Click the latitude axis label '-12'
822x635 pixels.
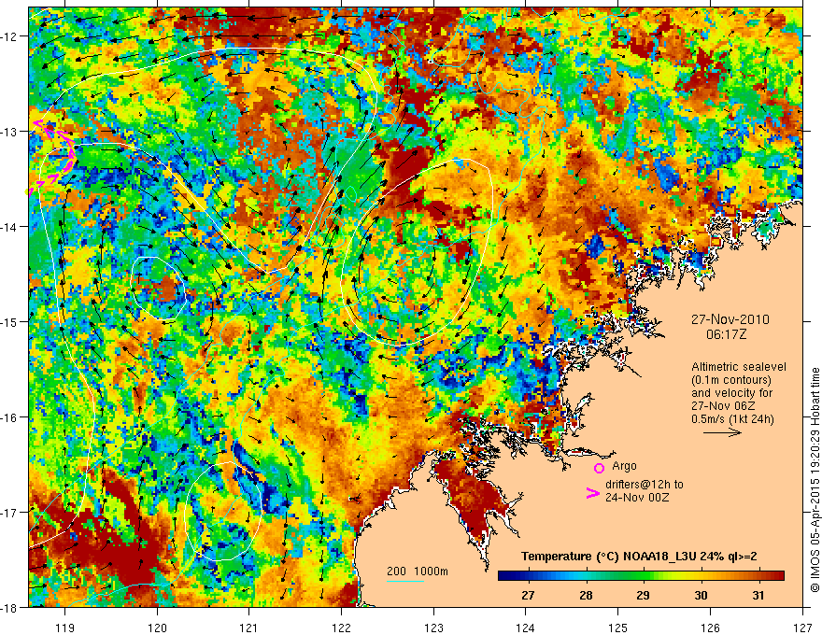[x=9, y=36]
